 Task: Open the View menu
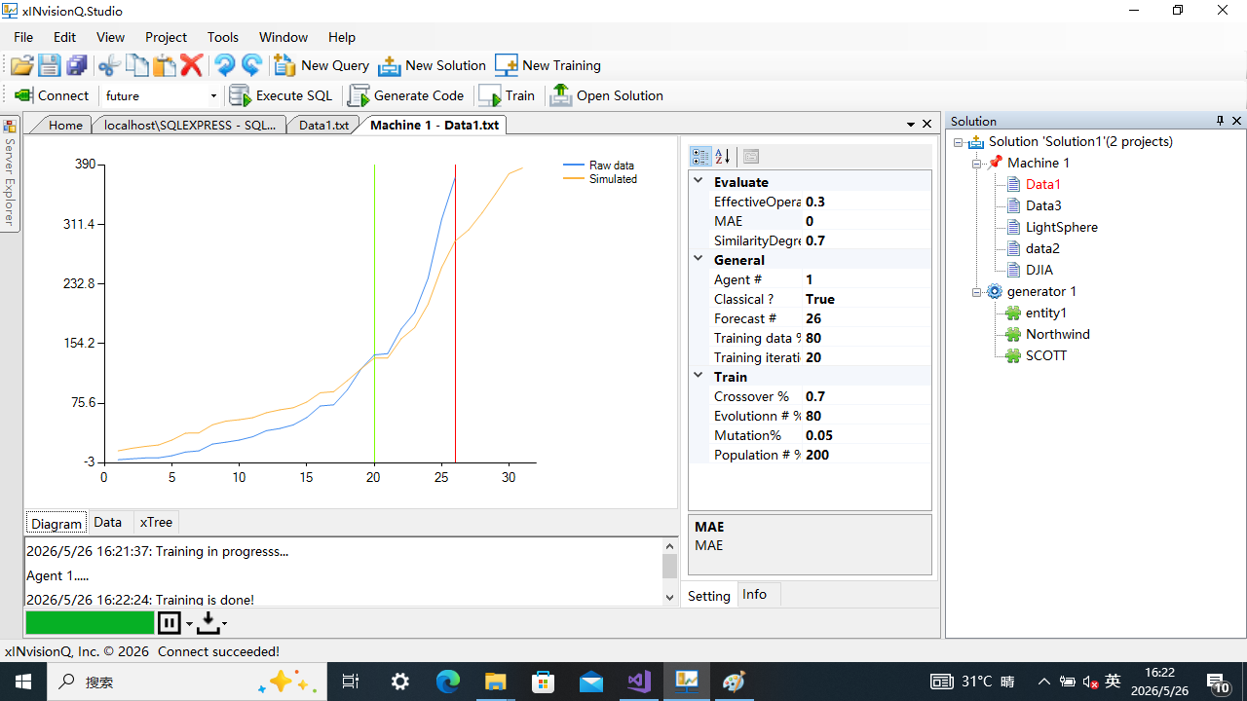click(110, 37)
